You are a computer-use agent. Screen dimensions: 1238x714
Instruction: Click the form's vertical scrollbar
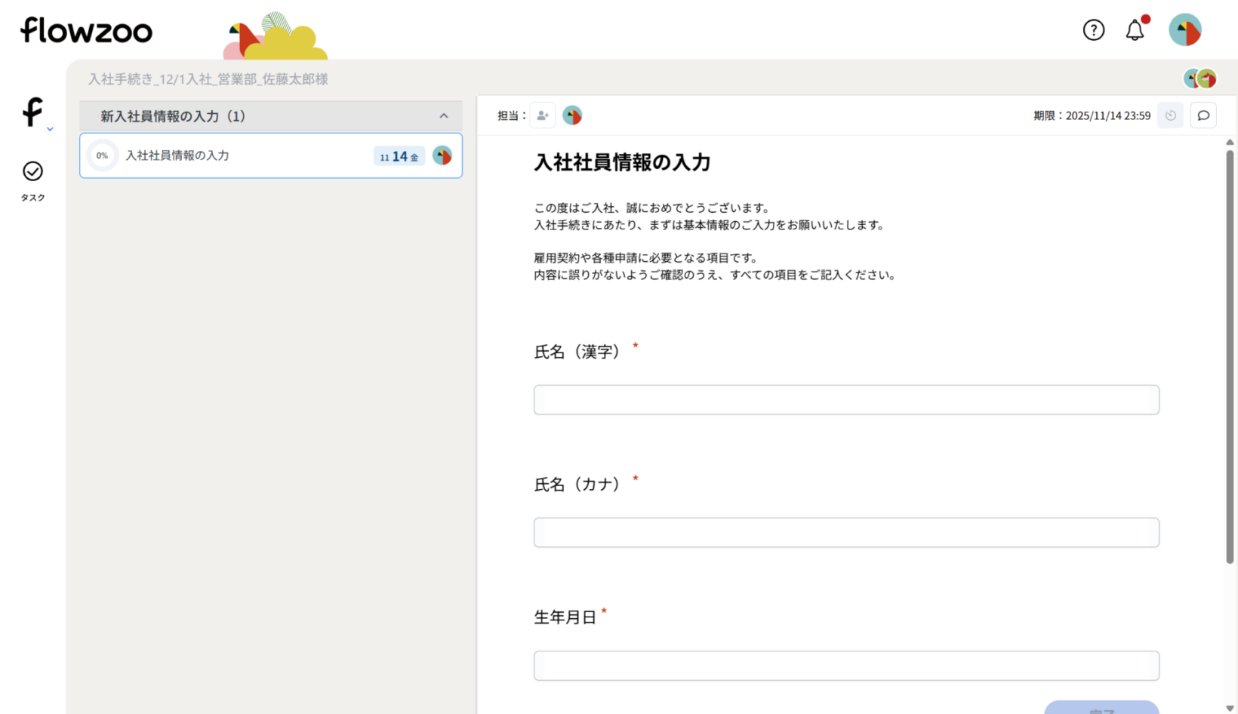point(1230,355)
